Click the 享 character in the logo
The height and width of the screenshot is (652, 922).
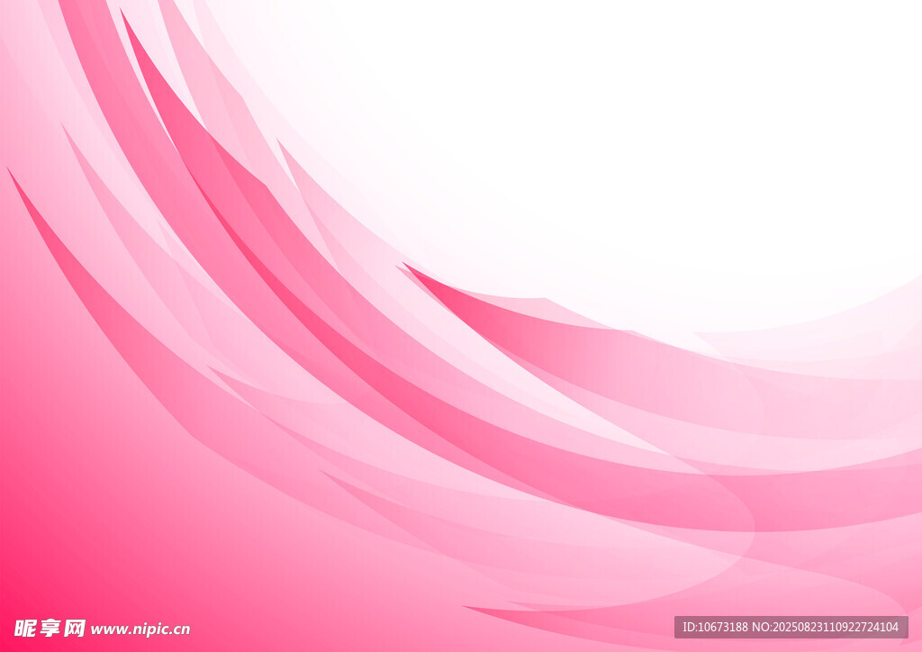click(50, 628)
